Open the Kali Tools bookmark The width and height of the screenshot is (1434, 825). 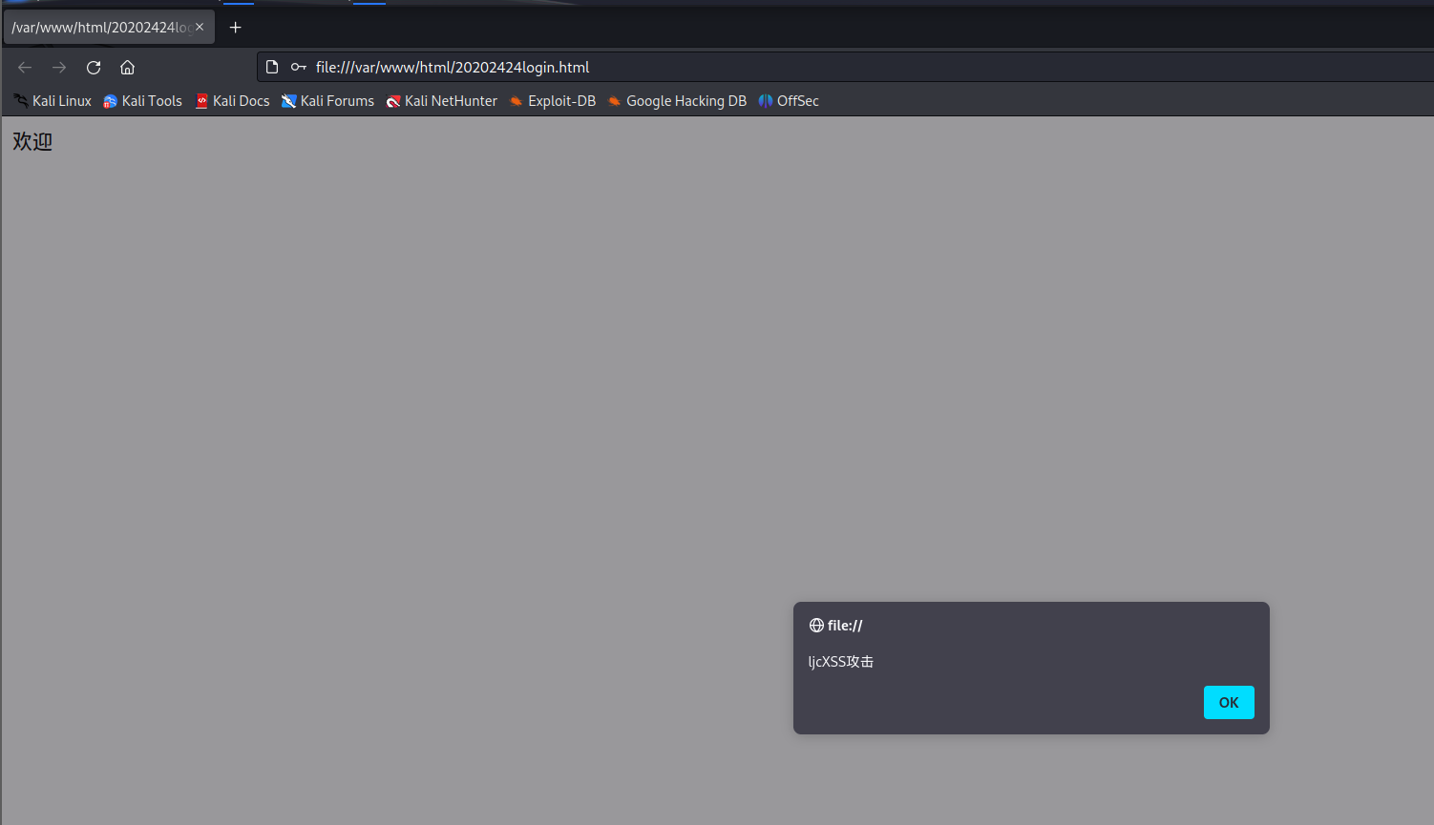coord(142,101)
